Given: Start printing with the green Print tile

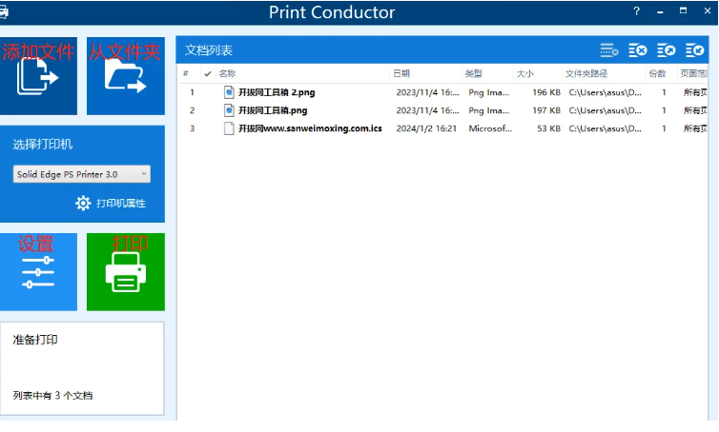Looking at the screenshot, I should 126,272.
